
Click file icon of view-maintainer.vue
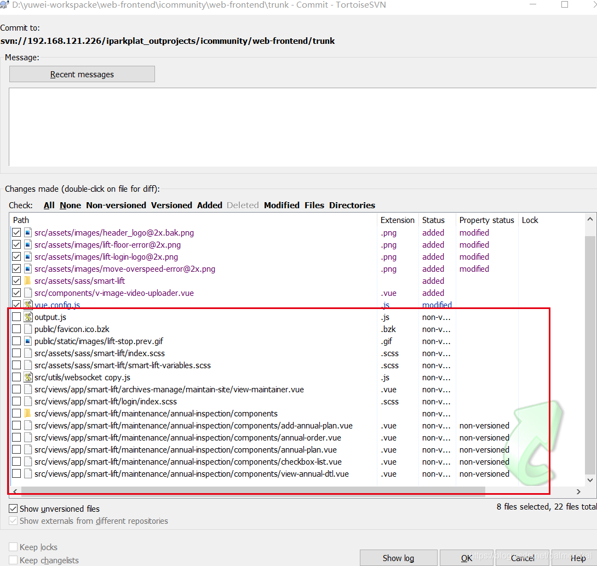(28, 389)
